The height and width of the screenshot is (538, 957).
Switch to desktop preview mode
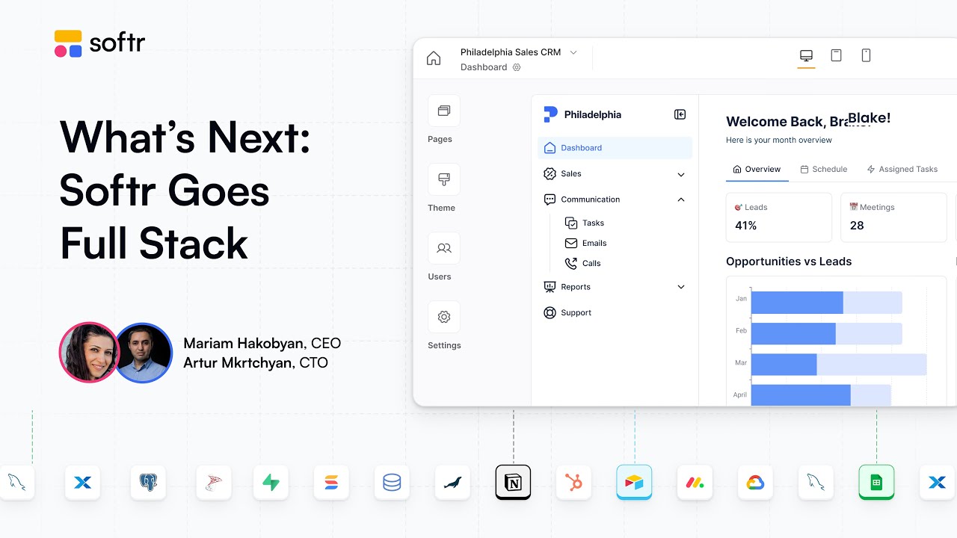click(x=806, y=56)
